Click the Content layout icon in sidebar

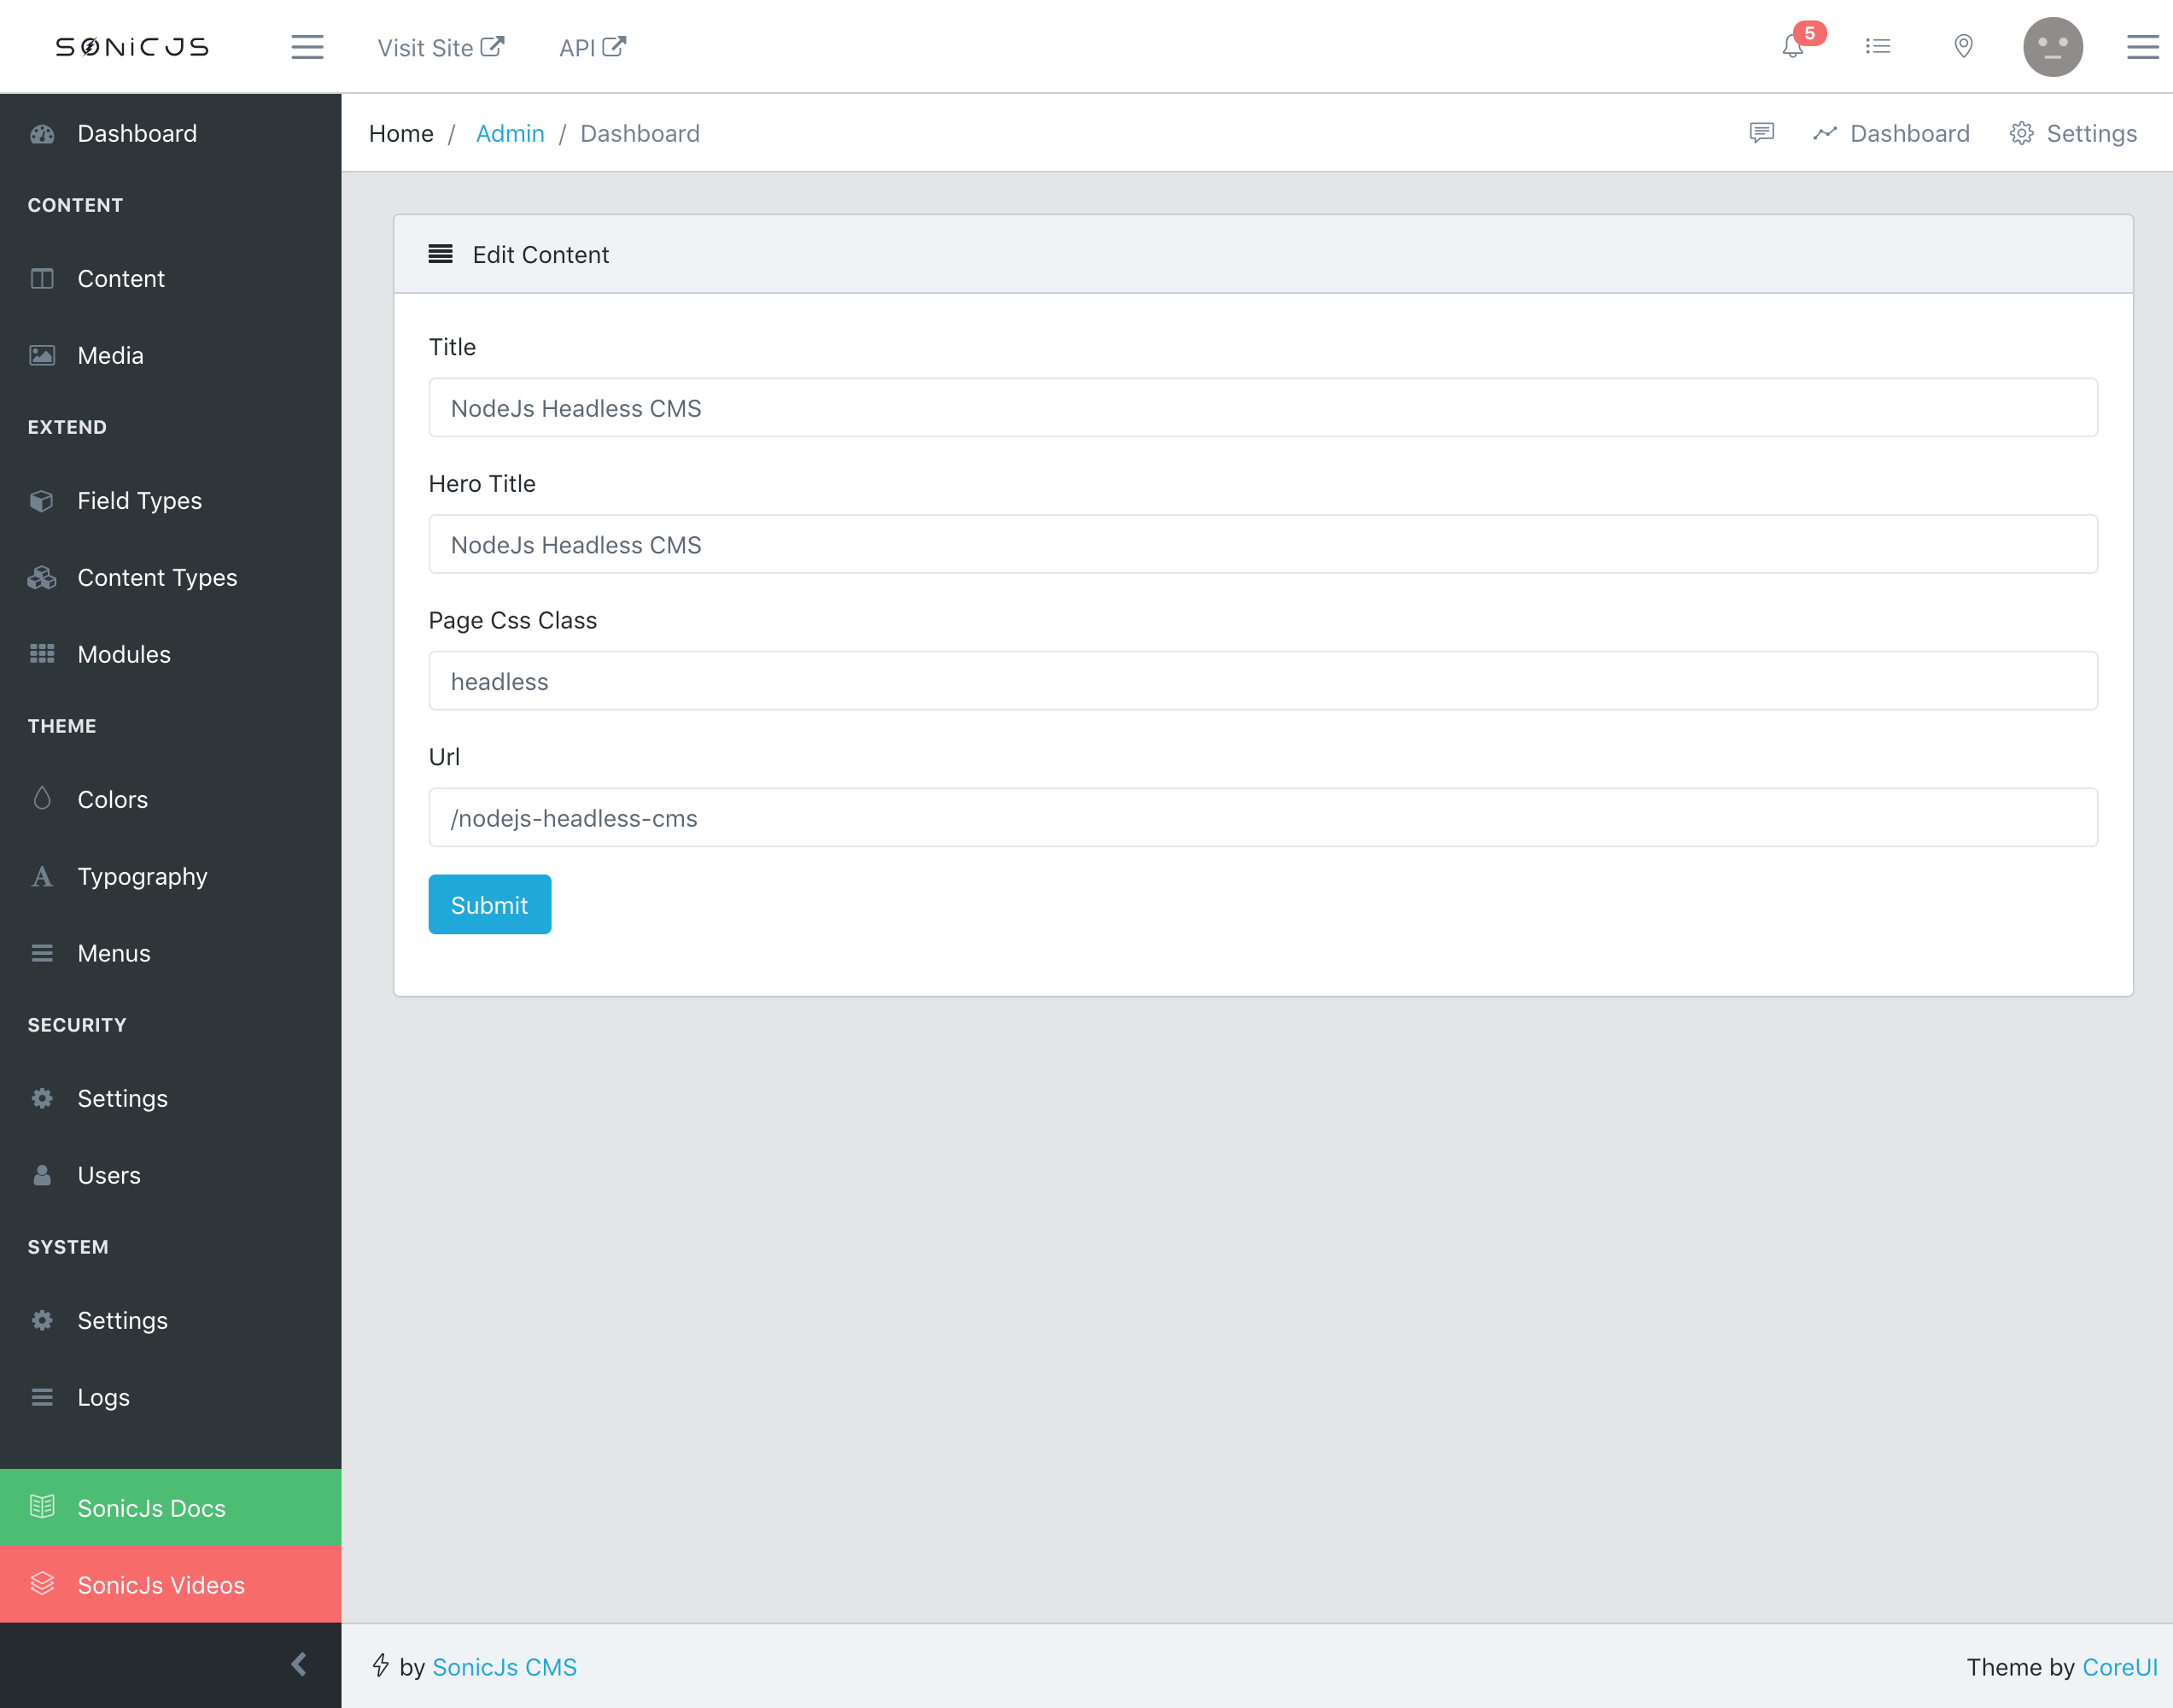tap(42, 278)
